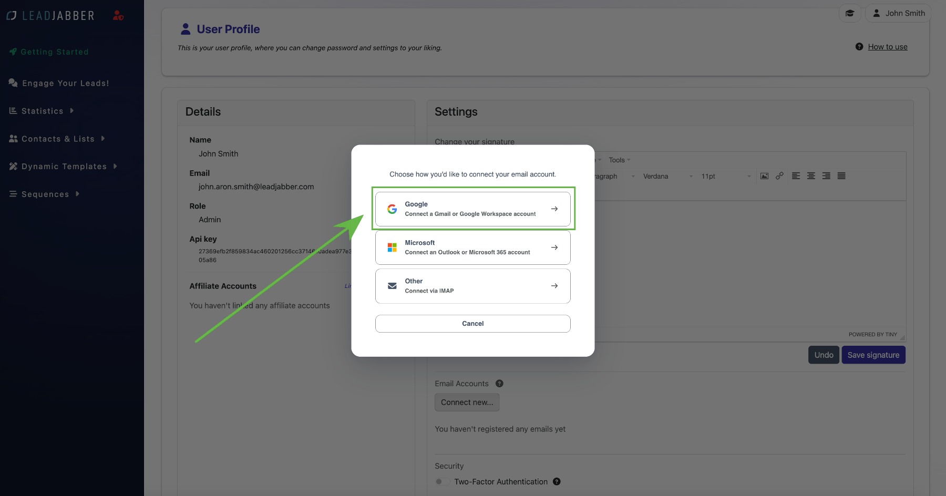Justify the signature text
Image resolution: width=946 pixels, height=496 pixels.
(x=841, y=176)
